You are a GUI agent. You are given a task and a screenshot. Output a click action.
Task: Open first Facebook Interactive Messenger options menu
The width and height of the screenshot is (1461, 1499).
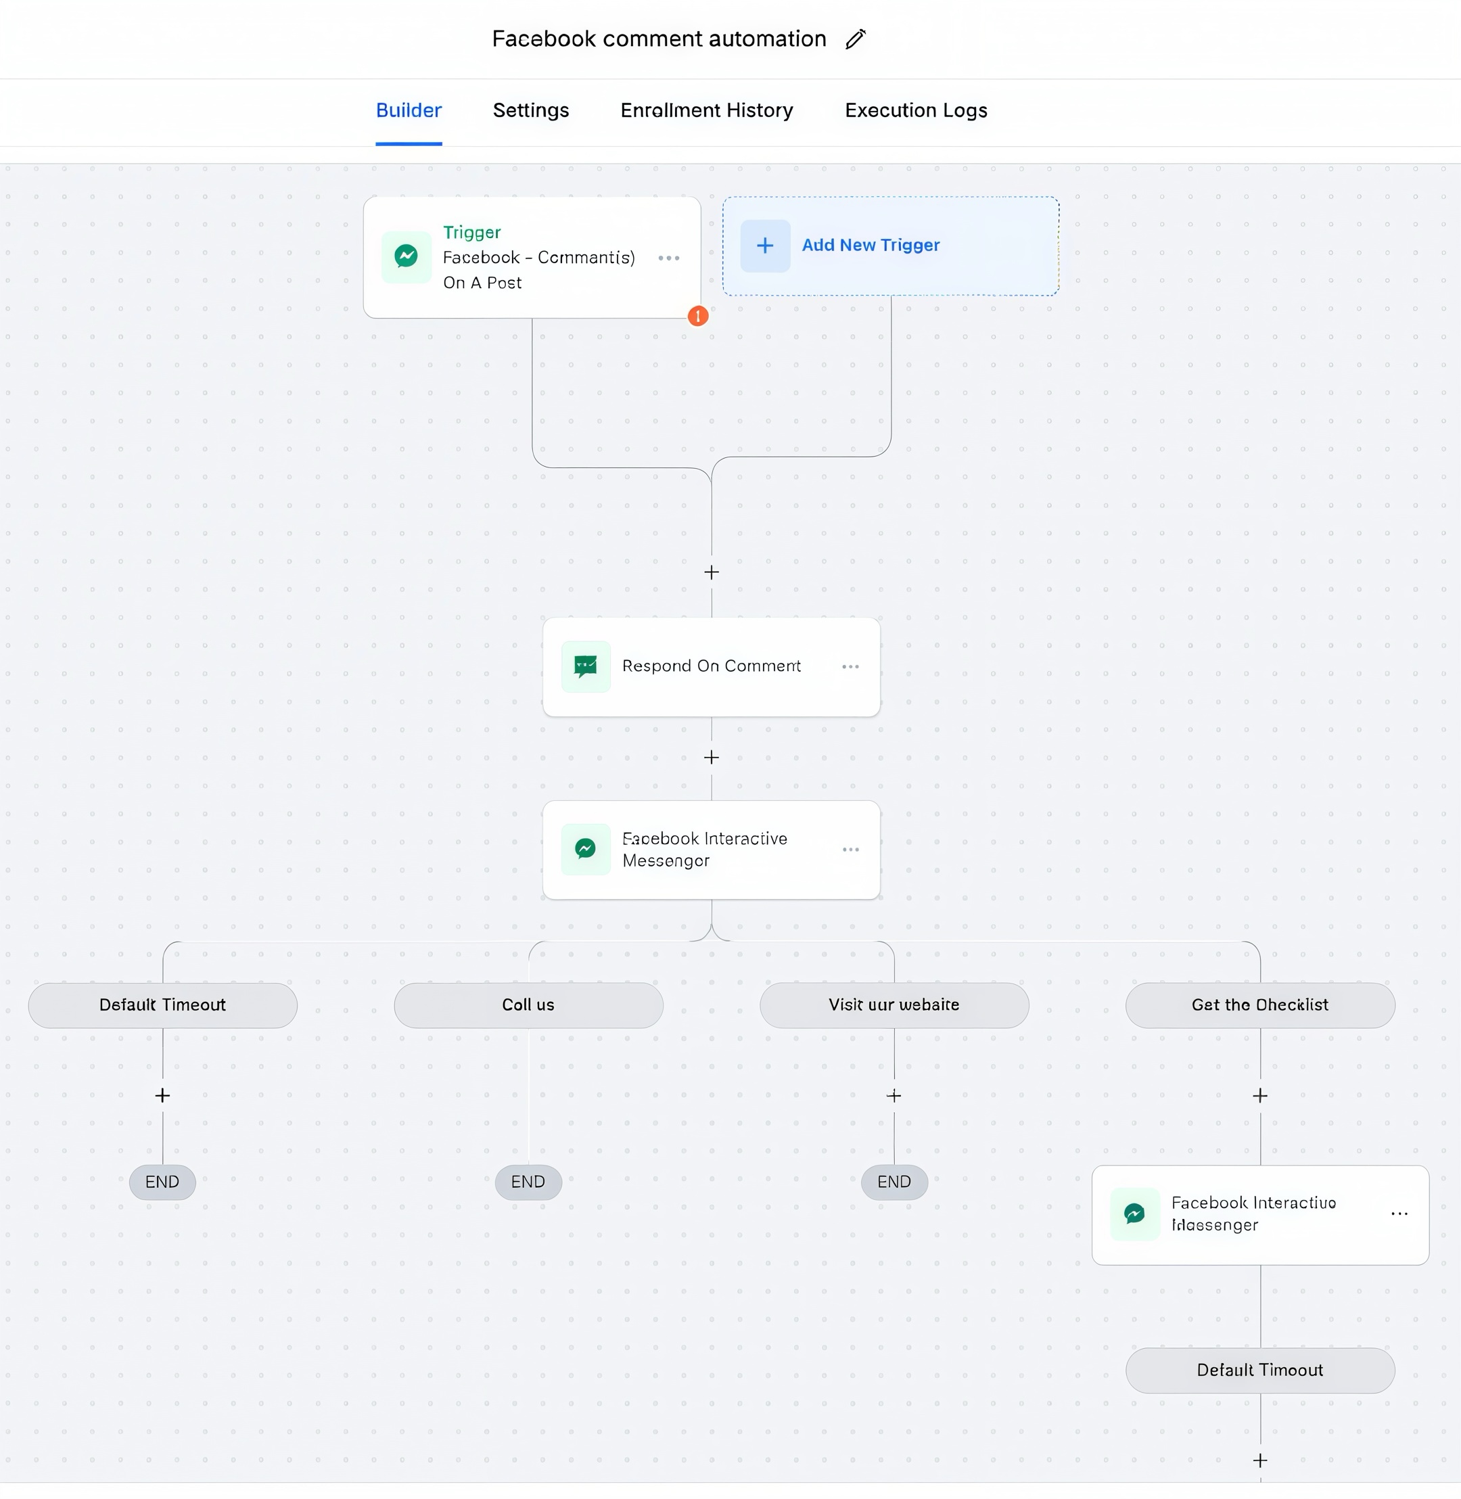pyautogui.click(x=850, y=849)
